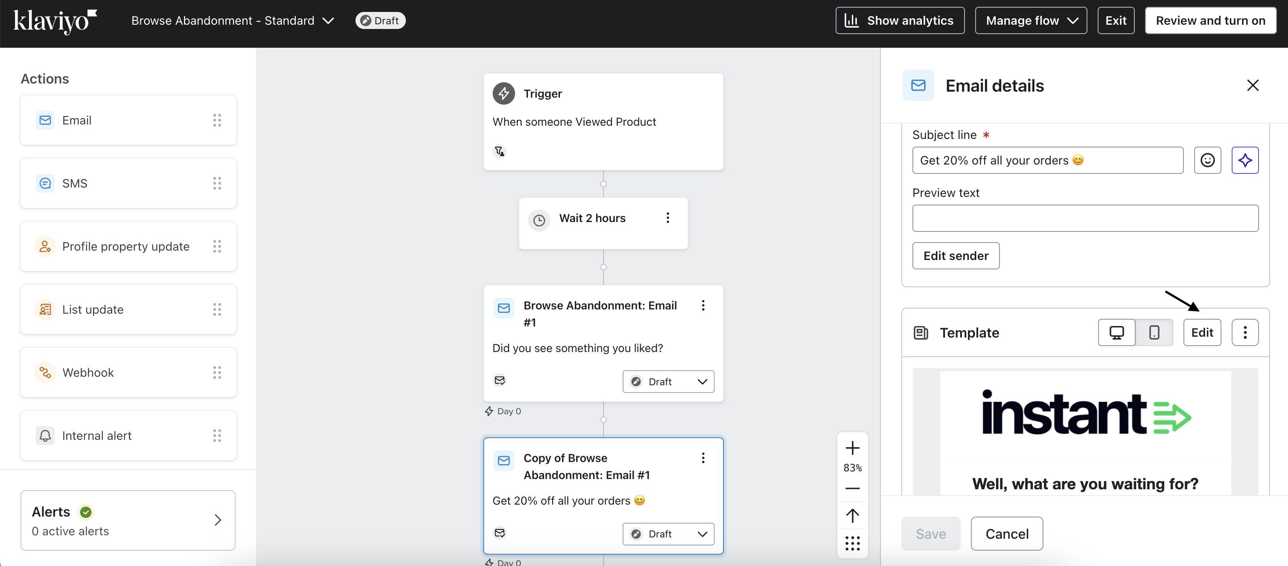Click the template Edit button
1288x566 pixels.
[x=1202, y=332]
